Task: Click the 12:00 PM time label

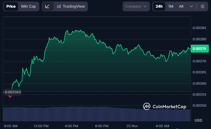Action: [x=41, y=126]
